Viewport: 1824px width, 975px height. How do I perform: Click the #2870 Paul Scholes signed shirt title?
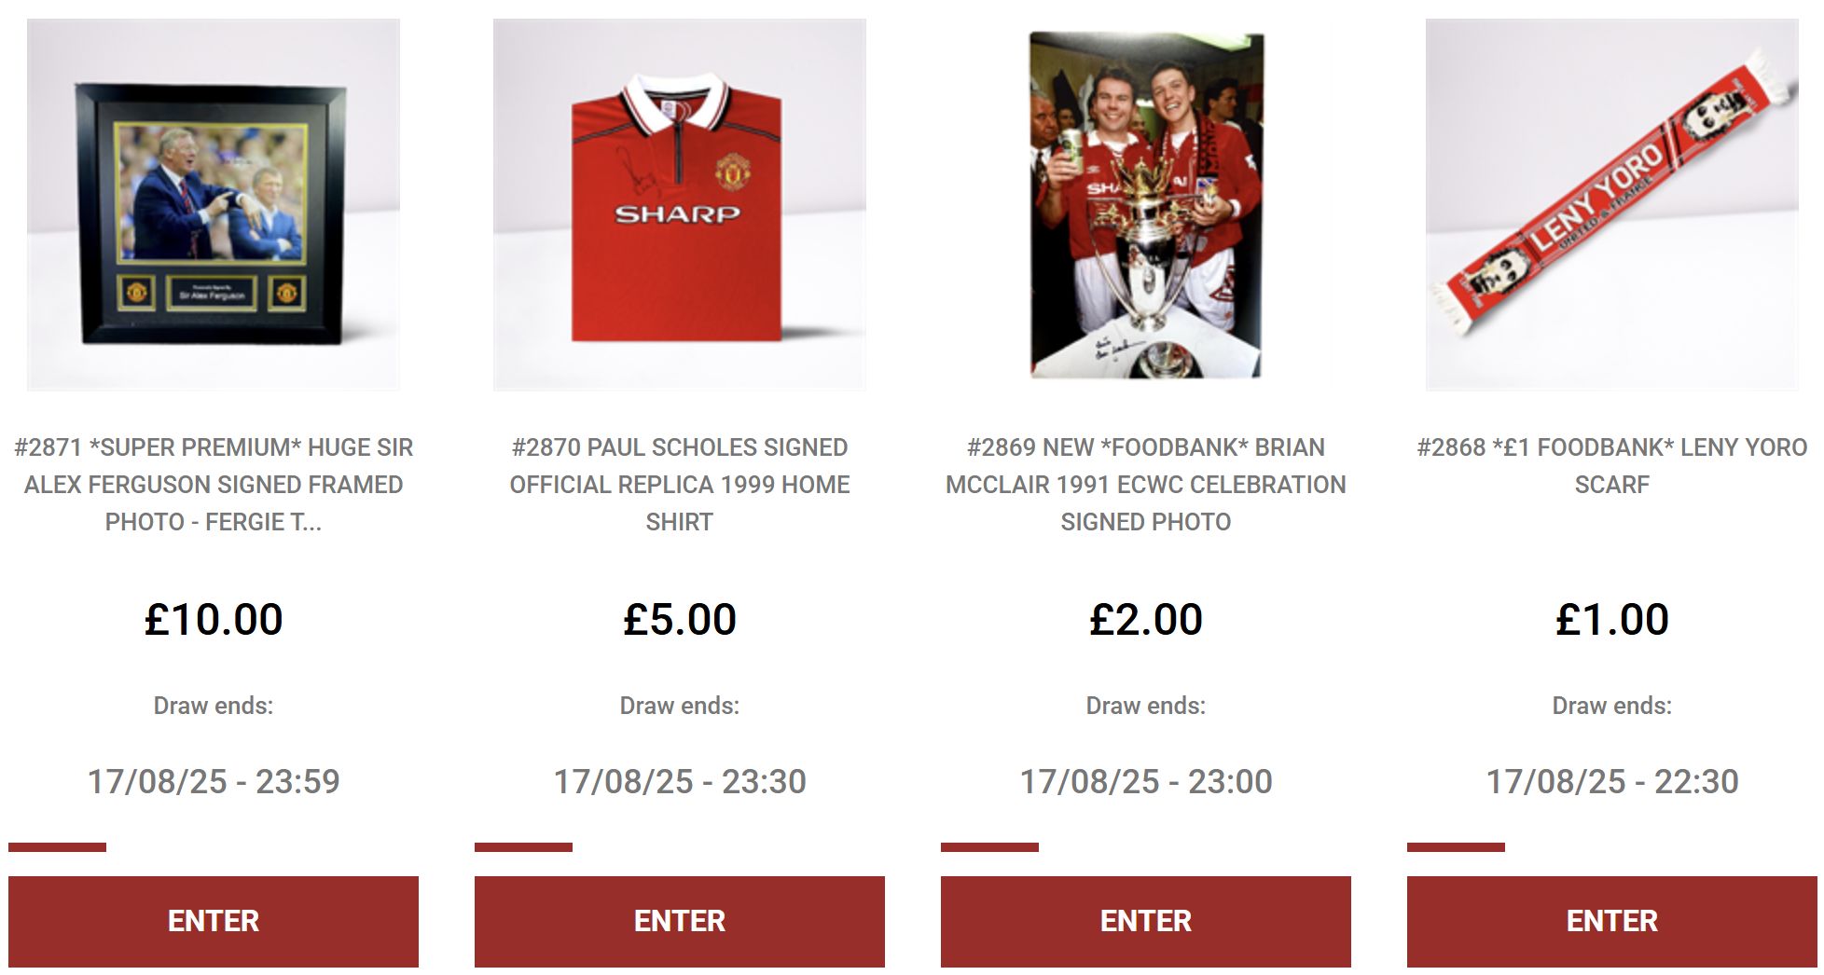[x=680, y=485]
